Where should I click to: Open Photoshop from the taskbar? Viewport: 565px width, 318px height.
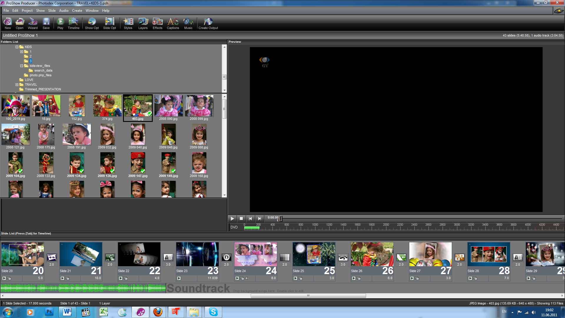[49, 312]
